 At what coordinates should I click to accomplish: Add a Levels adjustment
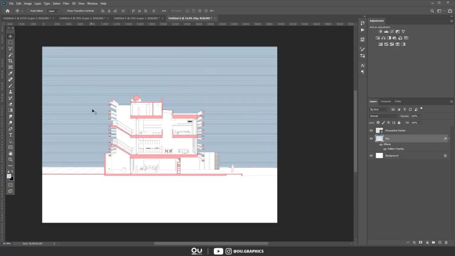(x=386, y=31)
